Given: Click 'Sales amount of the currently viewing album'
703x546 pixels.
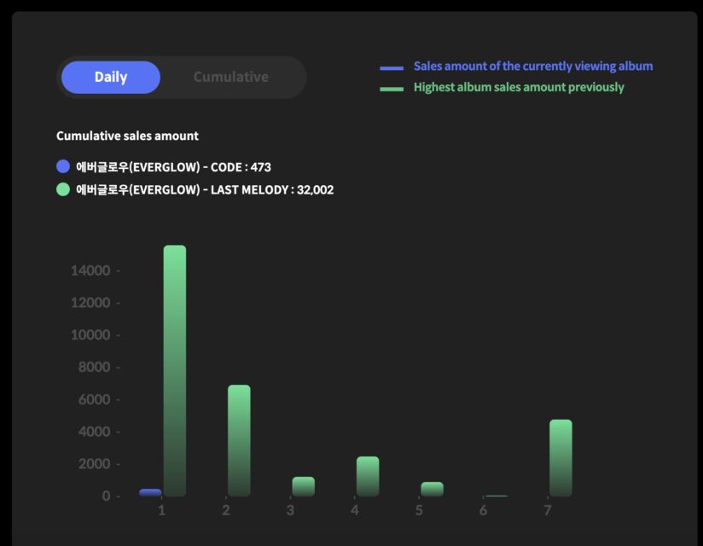Looking at the screenshot, I should click(532, 67).
